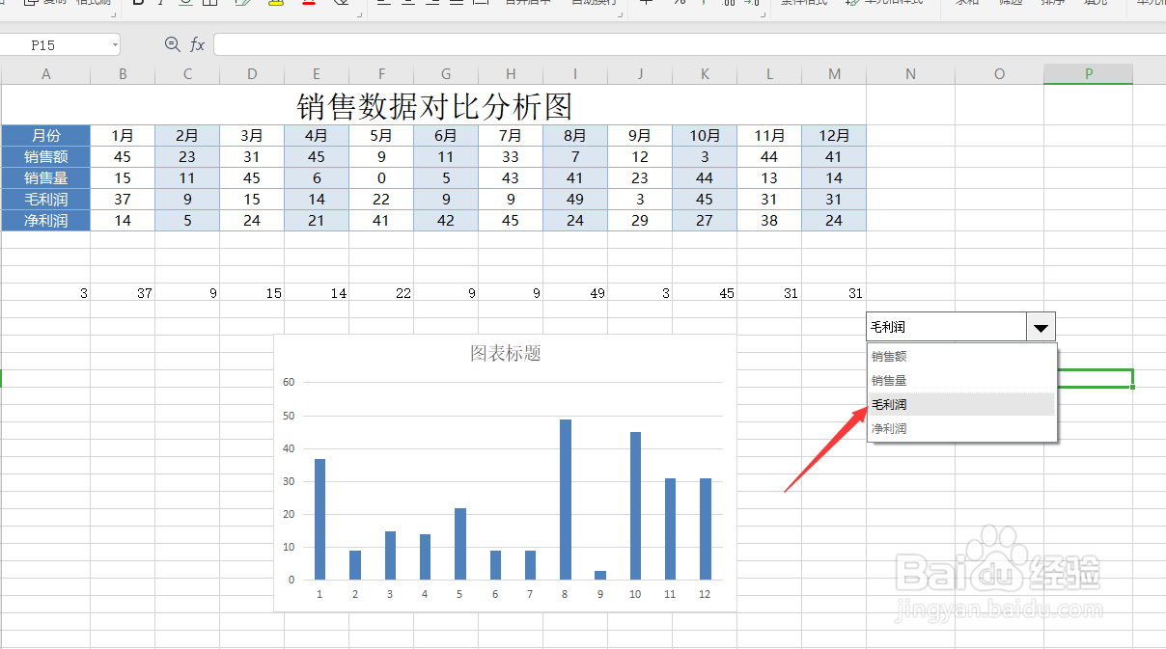The height and width of the screenshot is (649, 1166).
Task: Click 净利润 value 29 under 9月
Action: [640, 221]
